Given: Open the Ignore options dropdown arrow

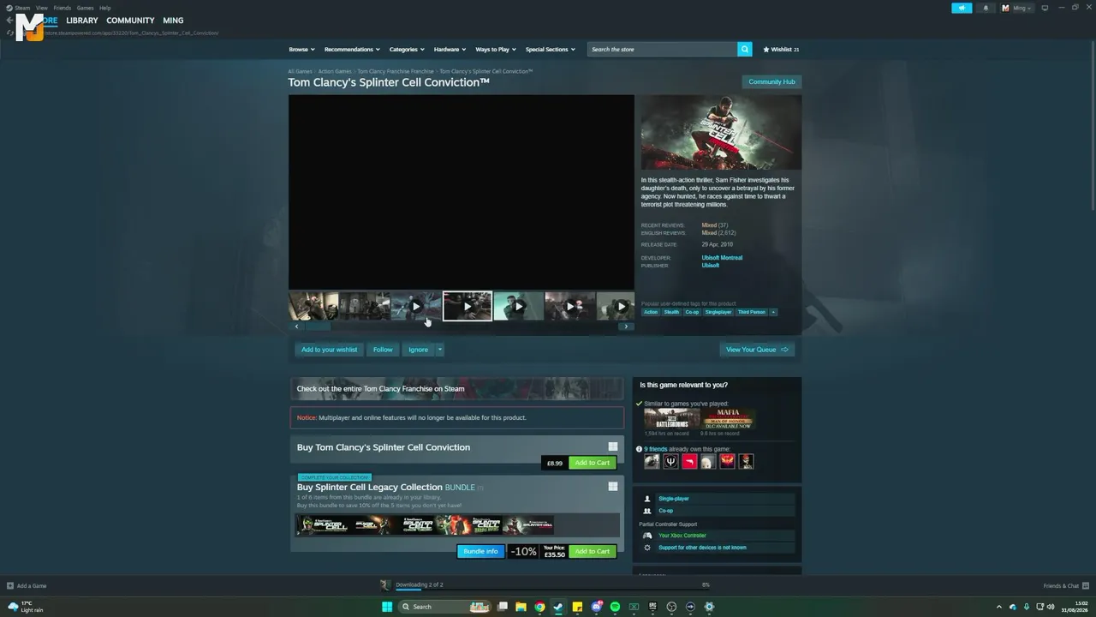Looking at the screenshot, I should [440, 350].
